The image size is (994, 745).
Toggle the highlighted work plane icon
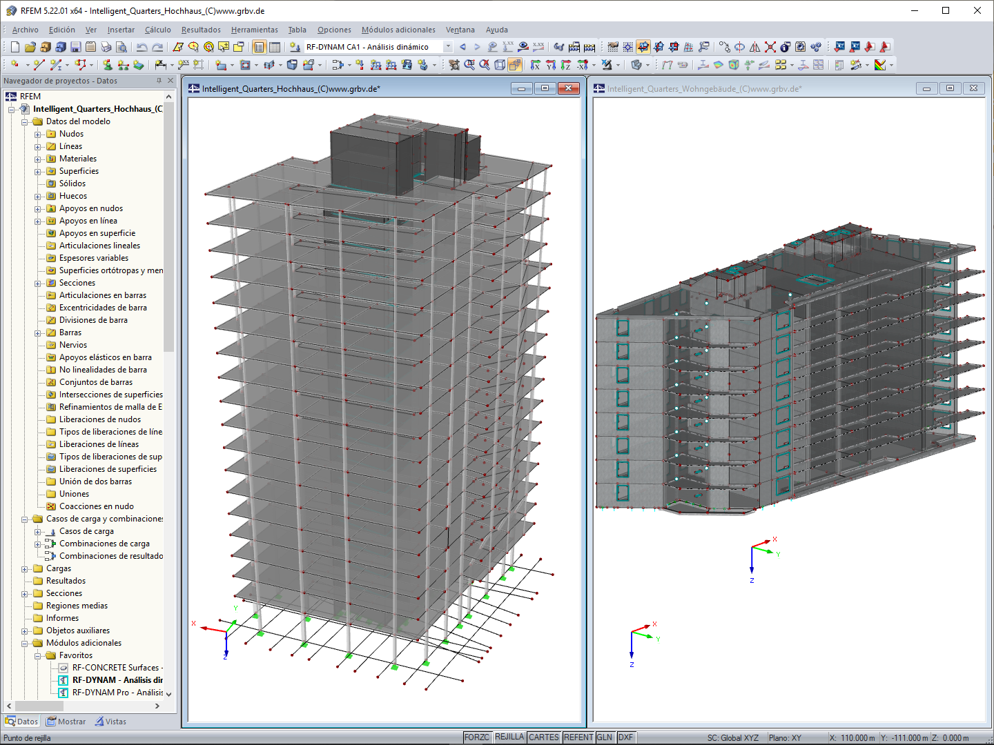643,47
